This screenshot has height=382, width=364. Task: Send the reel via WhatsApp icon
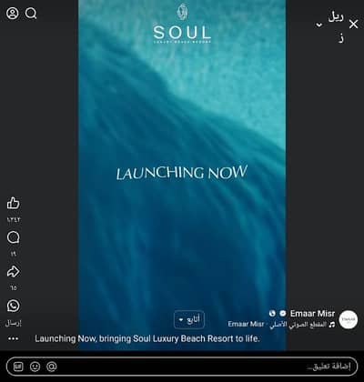(13, 306)
